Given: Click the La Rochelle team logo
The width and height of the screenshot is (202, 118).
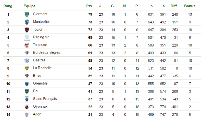Looking at the screenshot, I should [27, 68].
